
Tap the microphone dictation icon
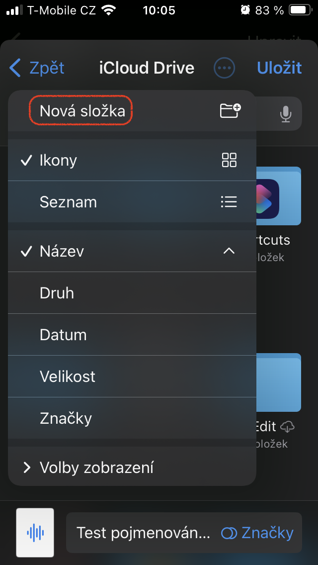285,114
